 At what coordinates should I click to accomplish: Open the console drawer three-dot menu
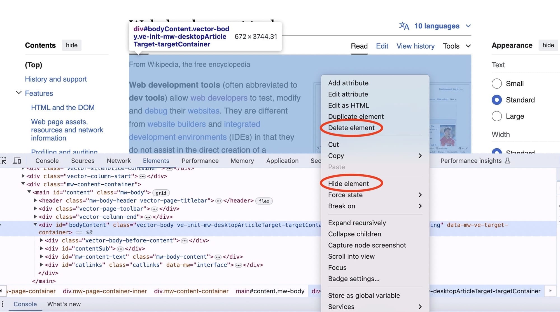click(x=3, y=304)
